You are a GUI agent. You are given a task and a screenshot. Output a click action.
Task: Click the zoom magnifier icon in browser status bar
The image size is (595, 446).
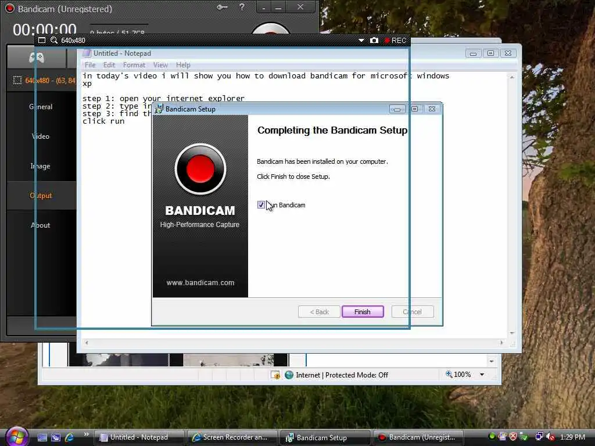click(x=449, y=375)
